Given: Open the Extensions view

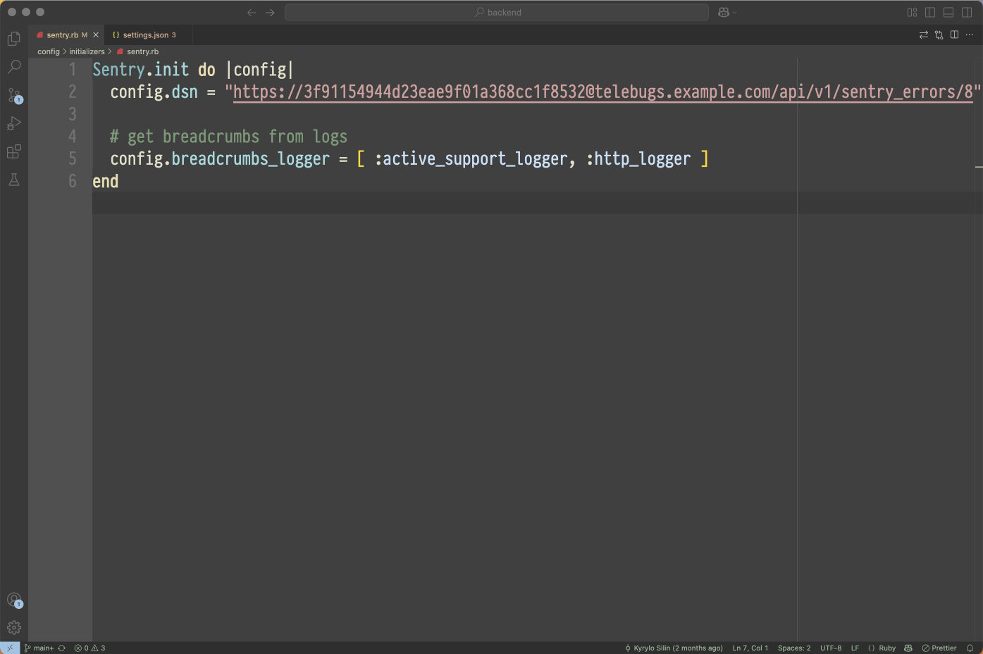Looking at the screenshot, I should tap(14, 151).
